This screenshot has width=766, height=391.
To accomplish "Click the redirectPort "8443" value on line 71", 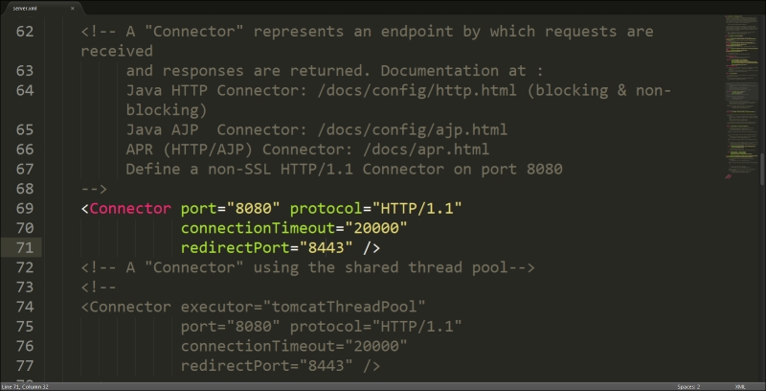I will coord(326,248).
